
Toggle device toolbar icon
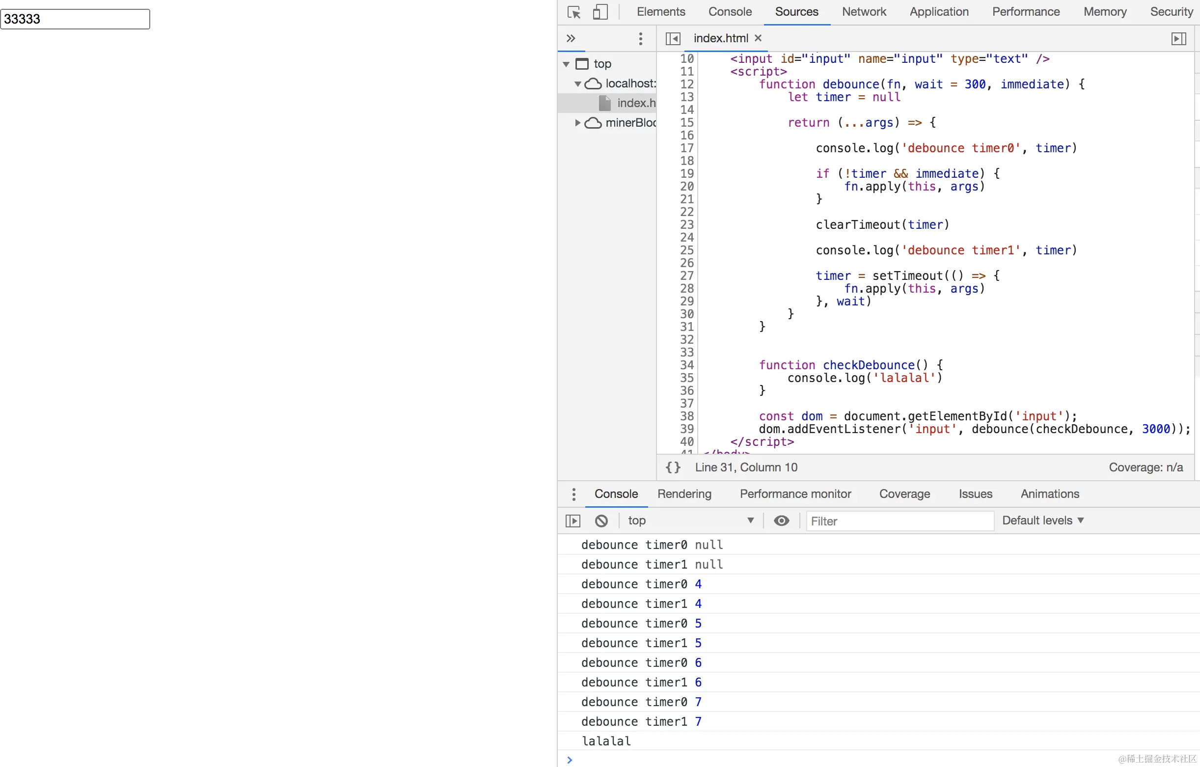coord(600,12)
